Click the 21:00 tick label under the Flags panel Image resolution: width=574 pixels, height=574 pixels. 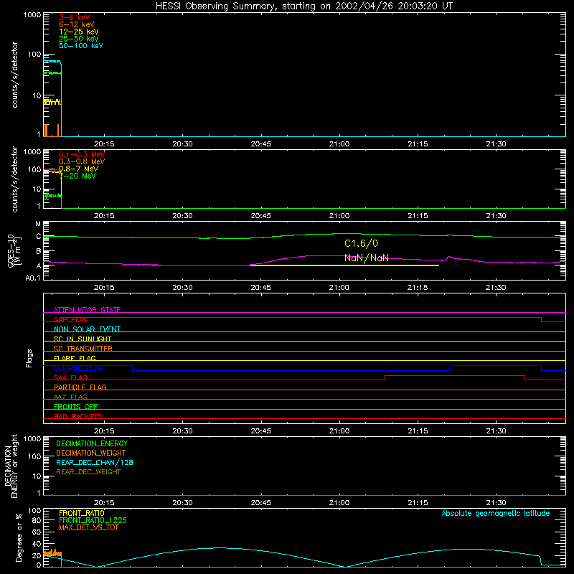click(339, 431)
